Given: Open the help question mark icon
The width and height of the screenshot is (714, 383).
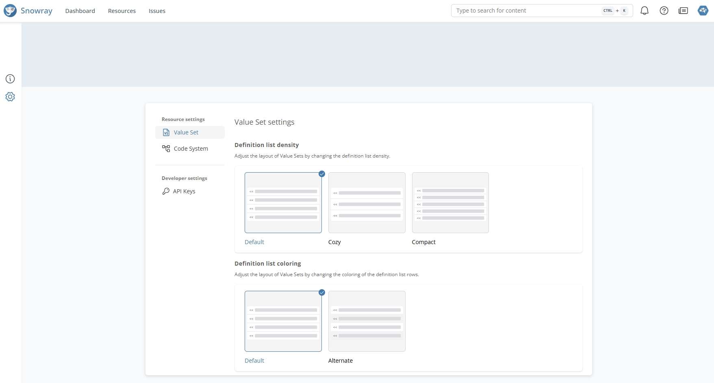Looking at the screenshot, I should coord(664,11).
